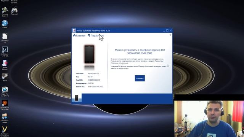Open iTunes desktop icon
The width and height of the screenshot is (244, 137).
tap(5, 24)
